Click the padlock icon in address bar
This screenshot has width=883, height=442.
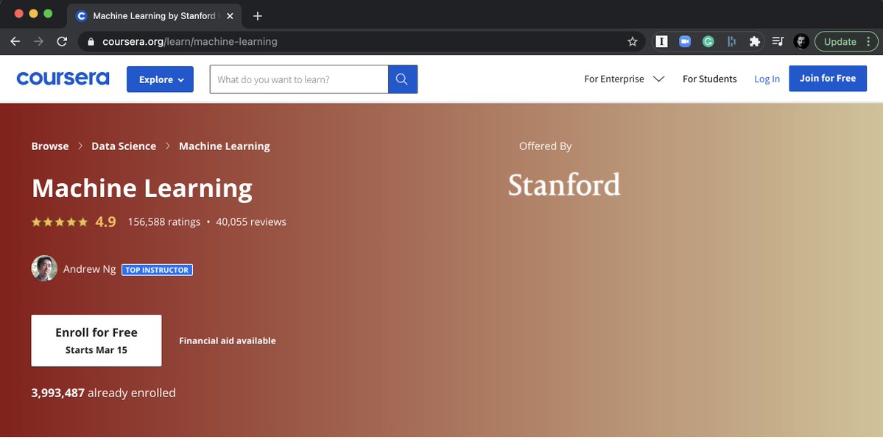[x=90, y=41]
